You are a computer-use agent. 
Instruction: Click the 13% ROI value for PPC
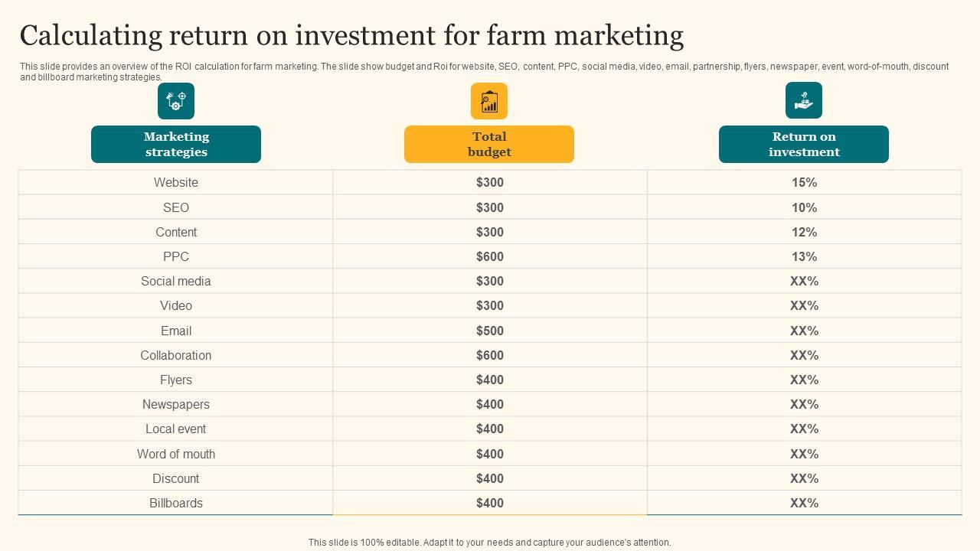[804, 256]
